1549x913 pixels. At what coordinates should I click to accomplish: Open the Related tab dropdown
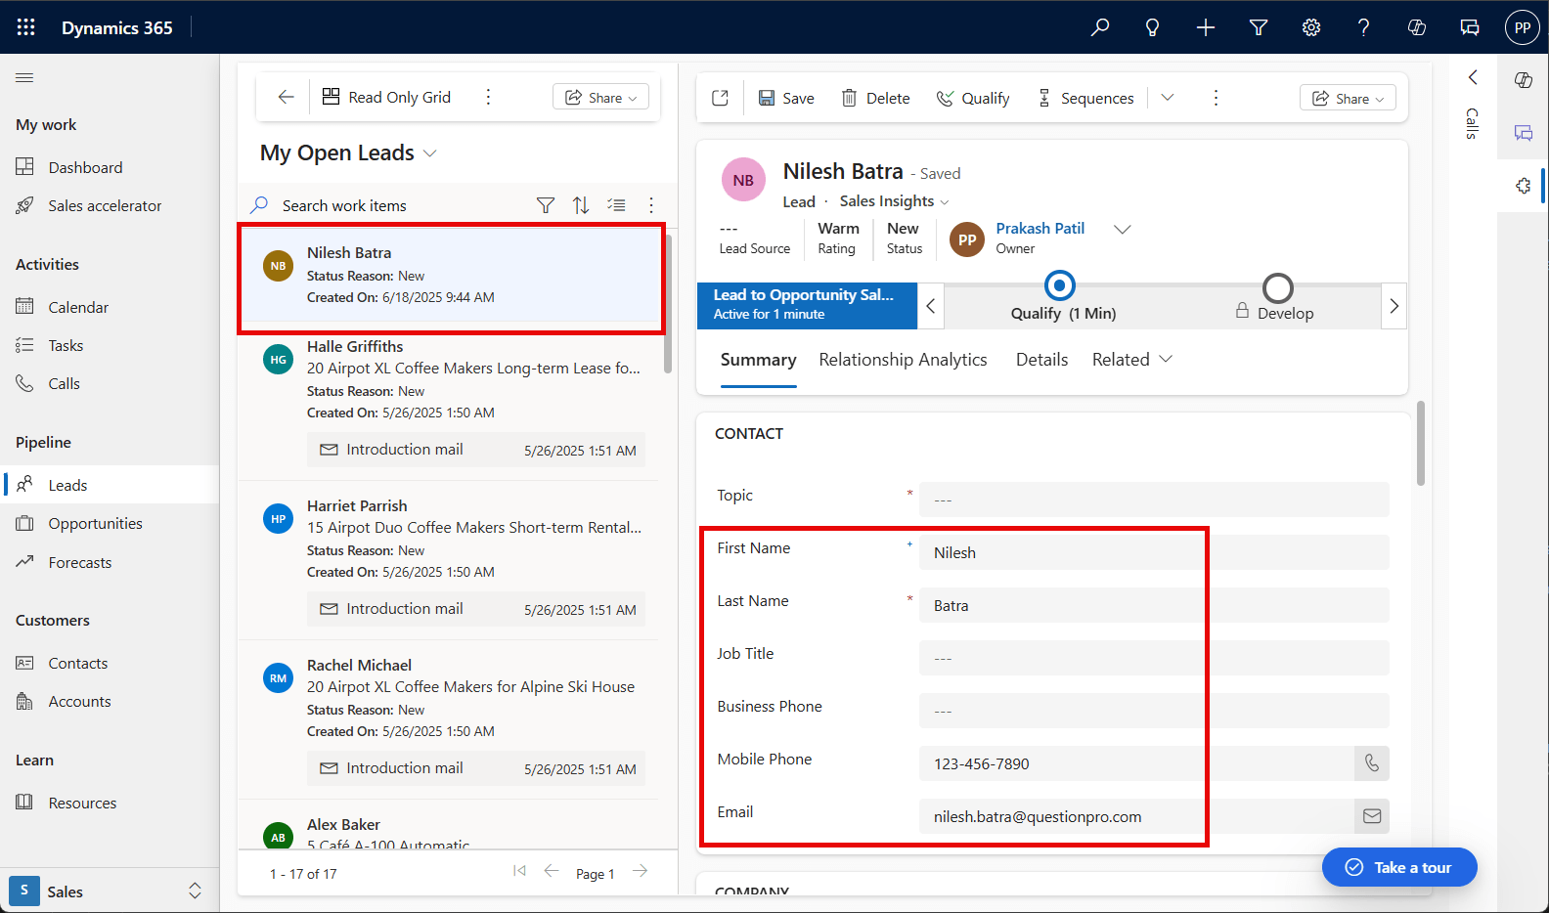[x=1131, y=360]
